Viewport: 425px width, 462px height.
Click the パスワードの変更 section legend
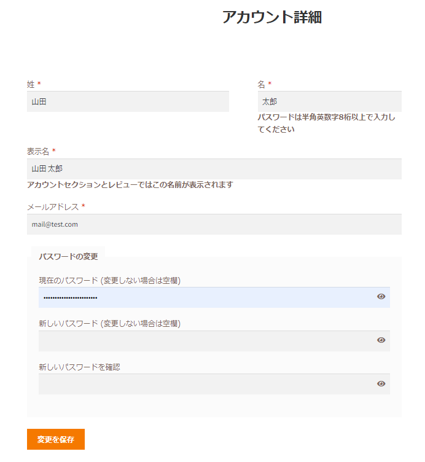point(68,256)
